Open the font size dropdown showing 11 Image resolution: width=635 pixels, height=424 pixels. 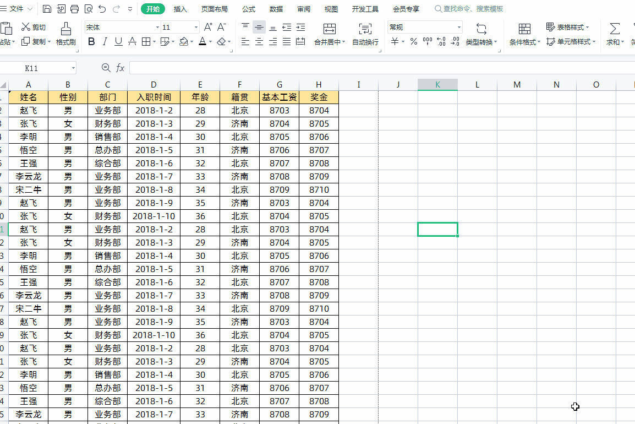click(x=196, y=28)
